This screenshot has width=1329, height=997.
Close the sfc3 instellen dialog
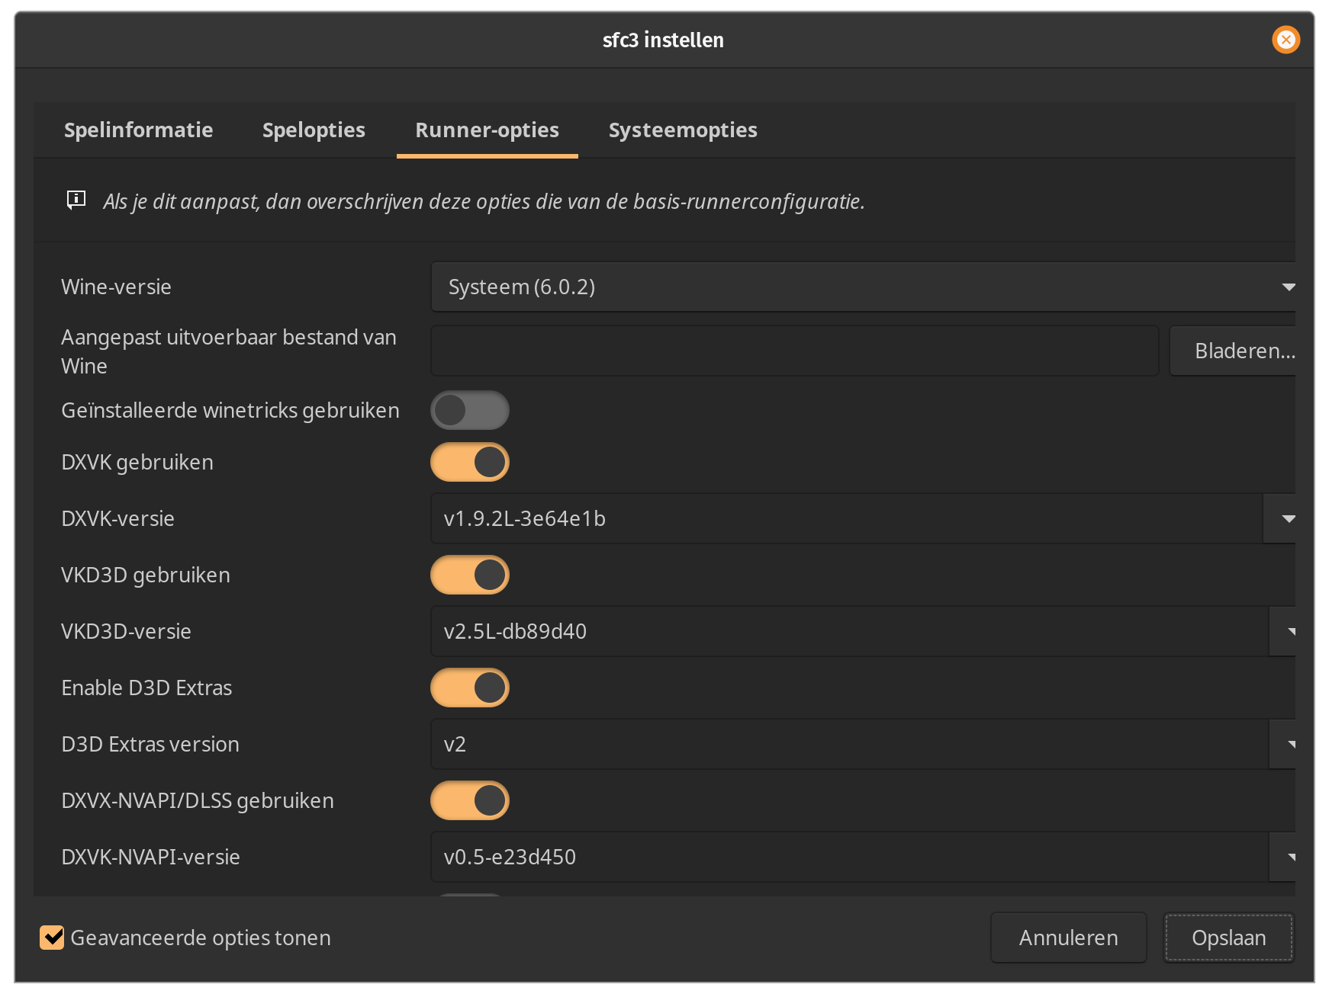(x=1286, y=40)
